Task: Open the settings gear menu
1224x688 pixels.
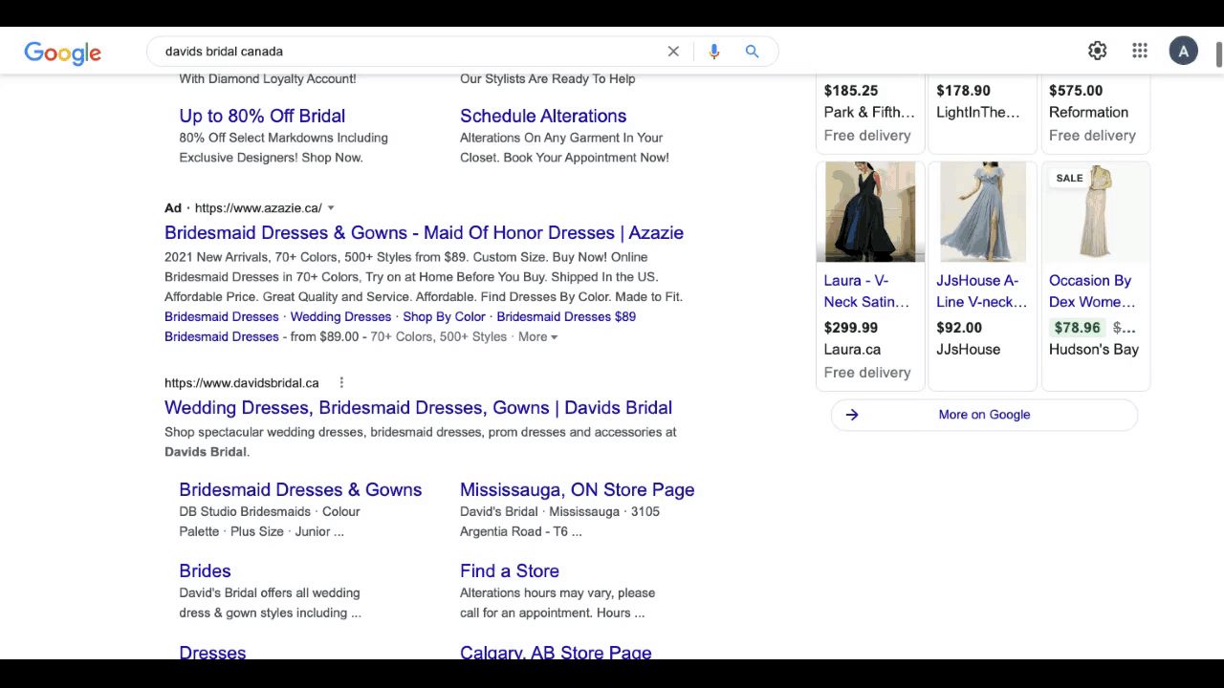Action: tap(1097, 52)
